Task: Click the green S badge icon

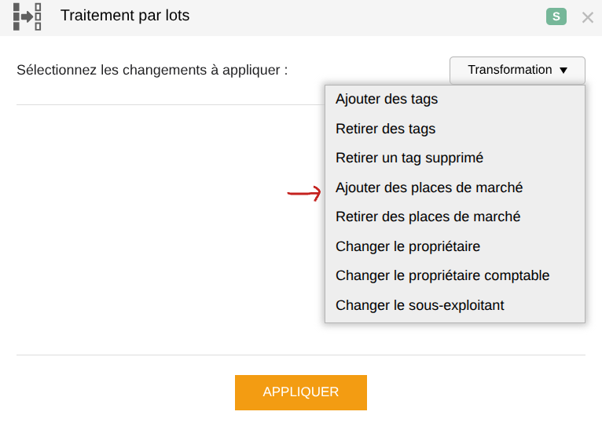Action: coord(556,16)
